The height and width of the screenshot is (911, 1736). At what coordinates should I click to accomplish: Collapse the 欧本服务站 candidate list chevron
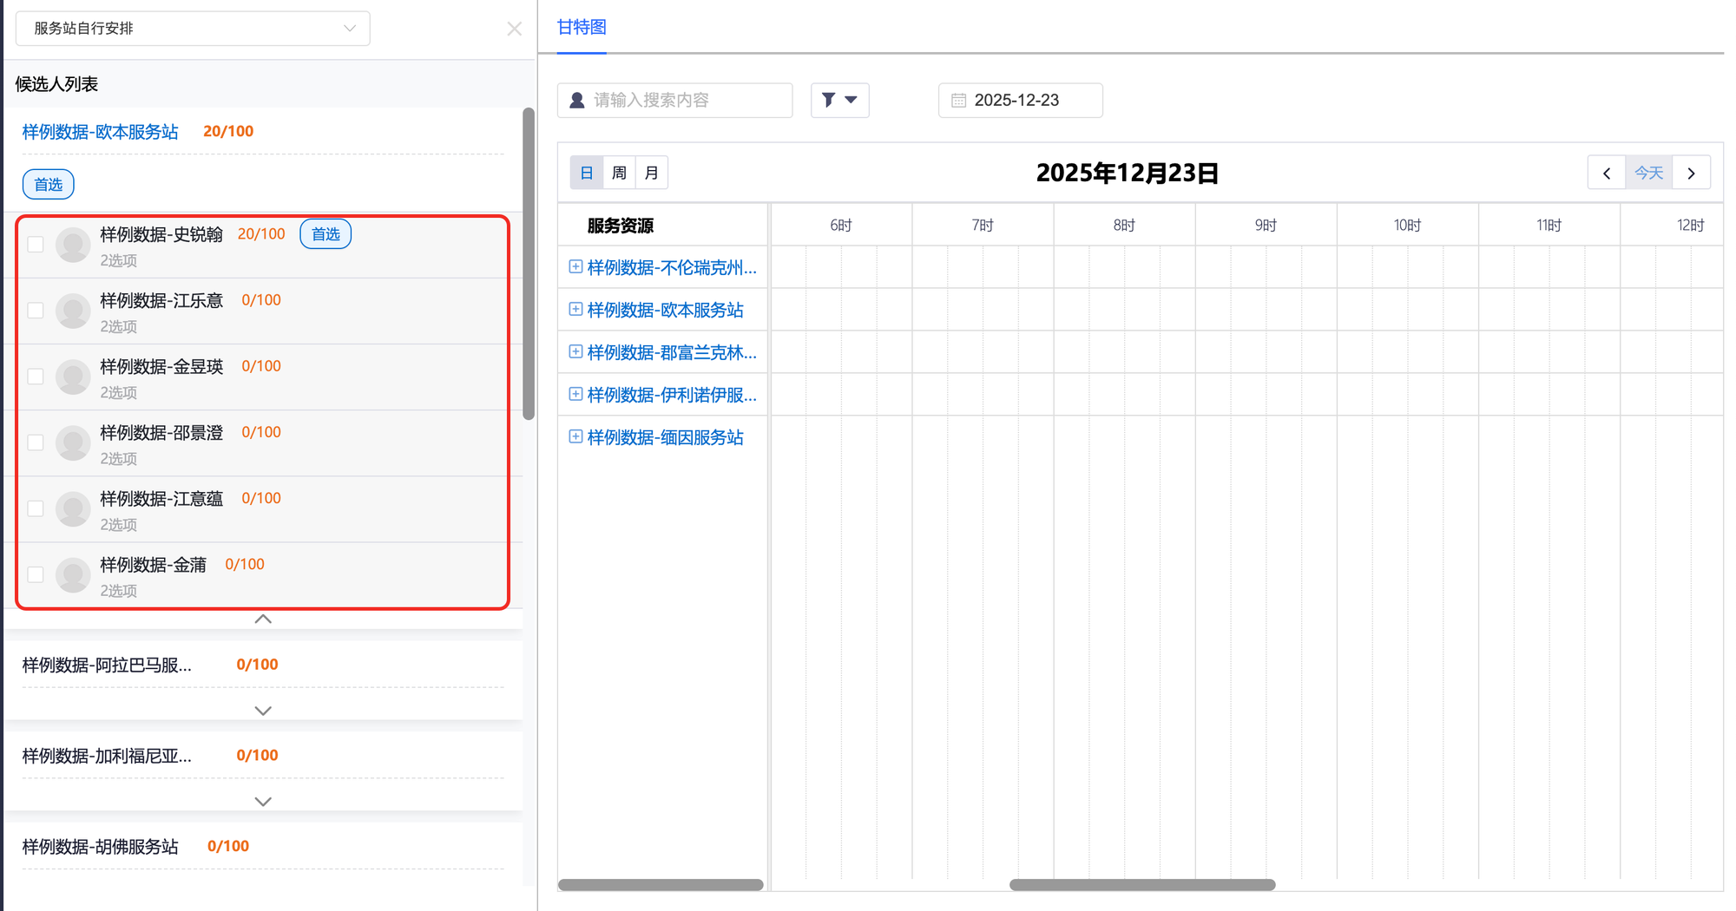(x=263, y=619)
